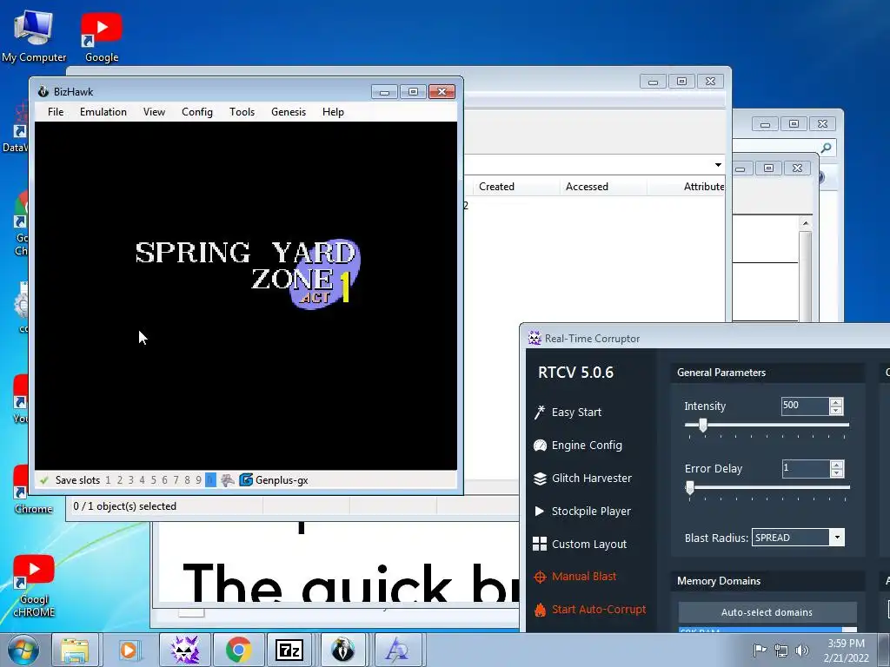The image size is (890, 667).
Task: Click the BizHawk title bar icon
Action: pyautogui.click(x=43, y=92)
